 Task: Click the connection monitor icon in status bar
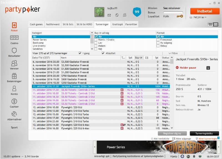pos(200,156)
